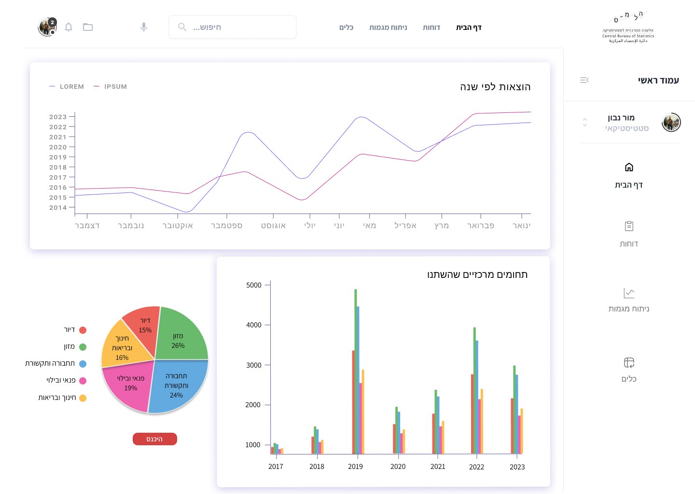Collapse the sidebar using menu icon

(x=584, y=80)
